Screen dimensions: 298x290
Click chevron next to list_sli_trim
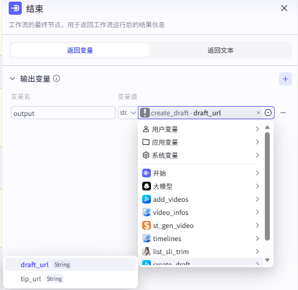[x=257, y=251]
